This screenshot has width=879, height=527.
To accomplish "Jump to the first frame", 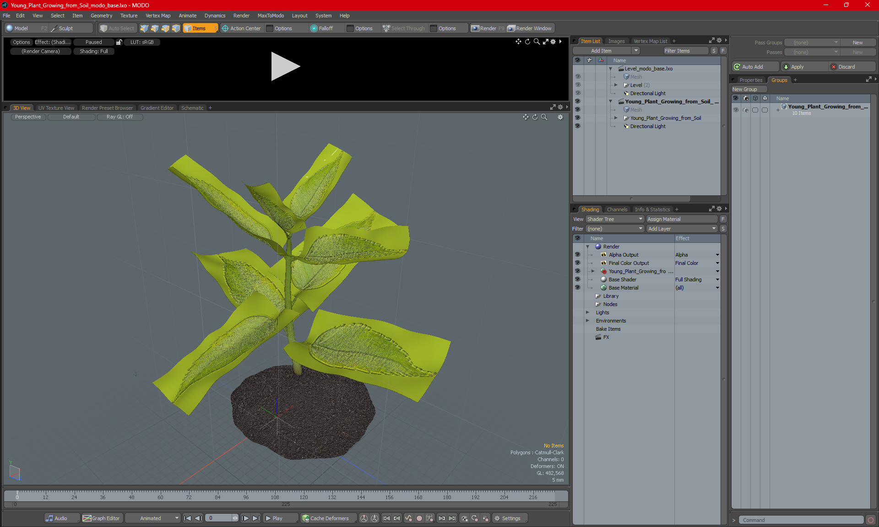I will (x=188, y=518).
